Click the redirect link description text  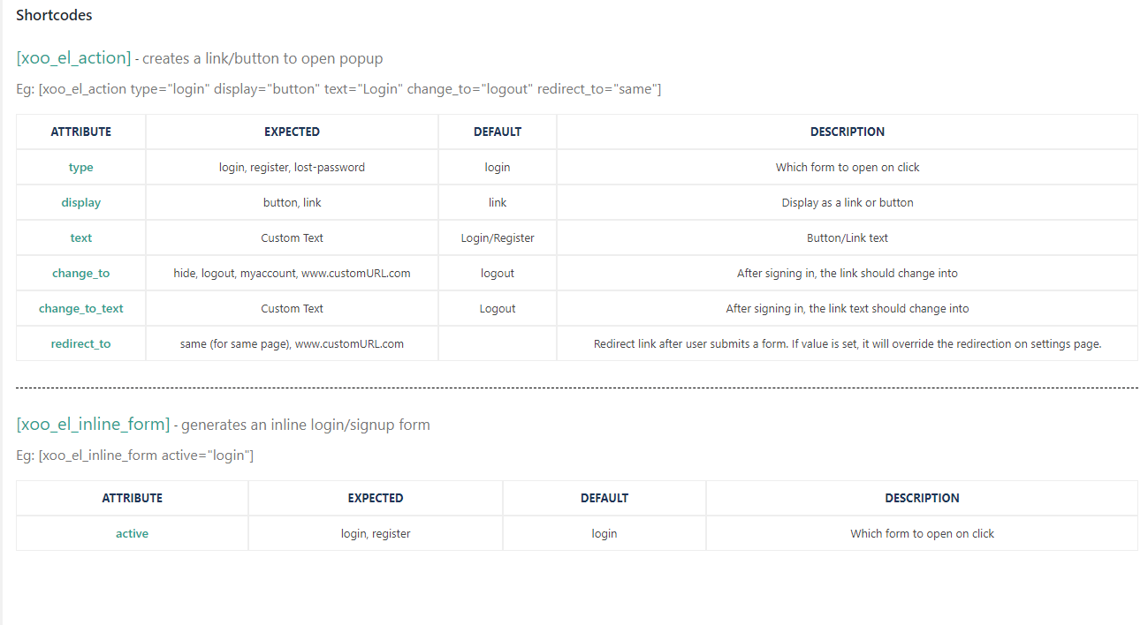point(848,344)
